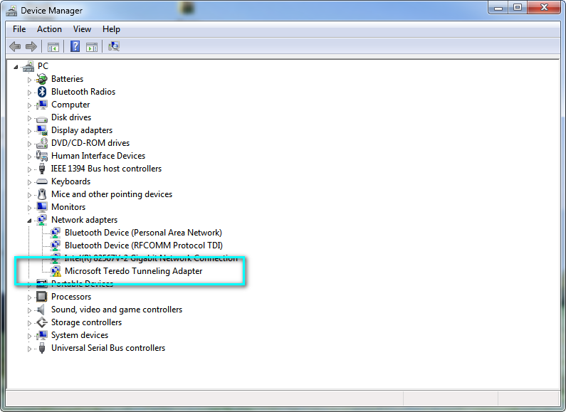Image resolution: width=566 pixels, height=412 pixels.
Task: Expand the Computer category
Action: [x=29, y=105]
